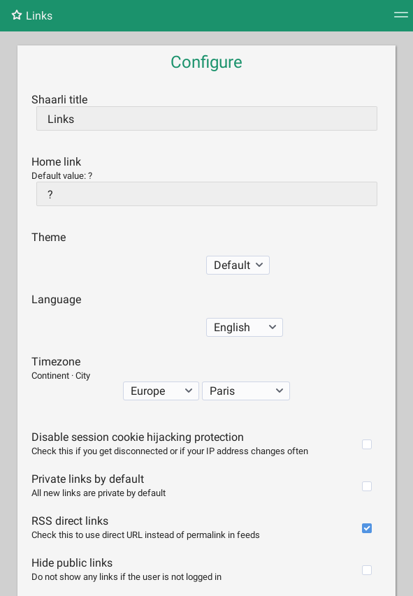The height and width of the screenshot is (596, 413).
Task: Click the 'RSS direct links' label
Action: pos(70,521)
